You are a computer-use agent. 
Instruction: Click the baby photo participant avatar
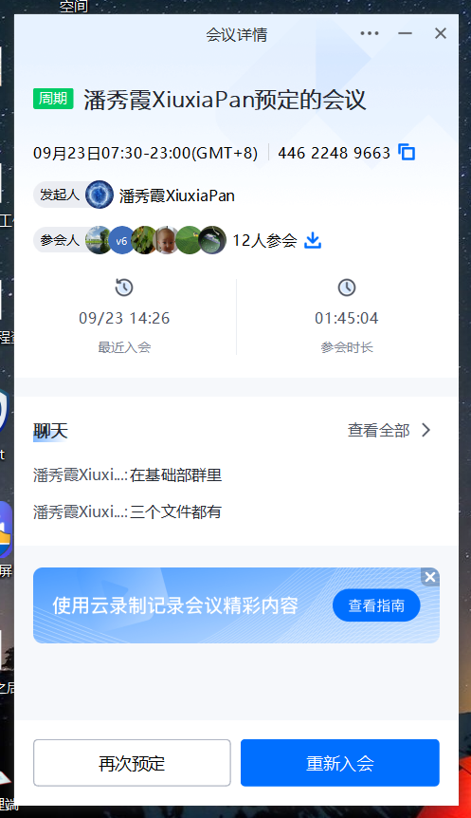pyautogui.click(x=166, y=240)
